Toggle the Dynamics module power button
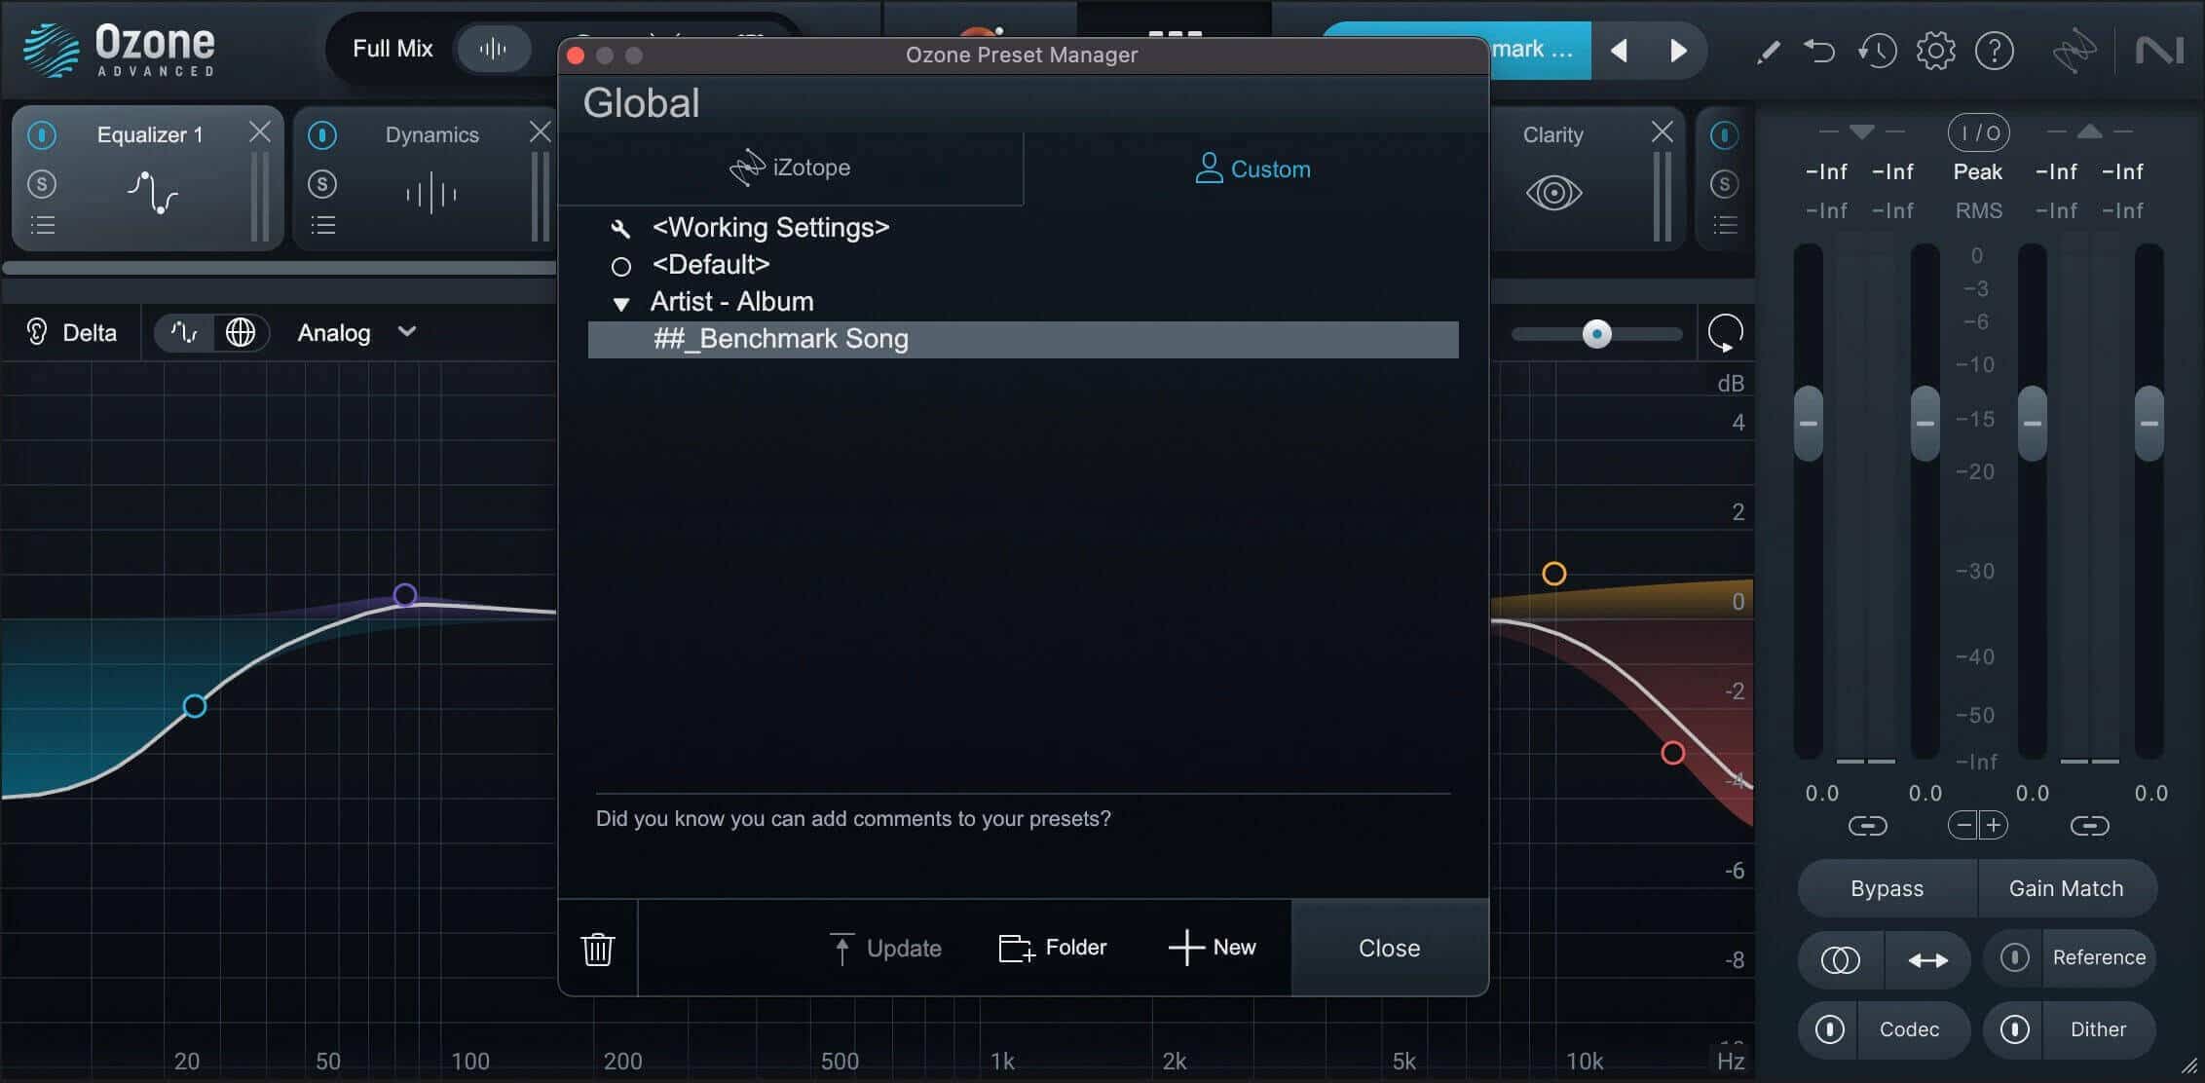This screenshot has height=1083, width=2205. pyautogui.click(x=322, y=134)
